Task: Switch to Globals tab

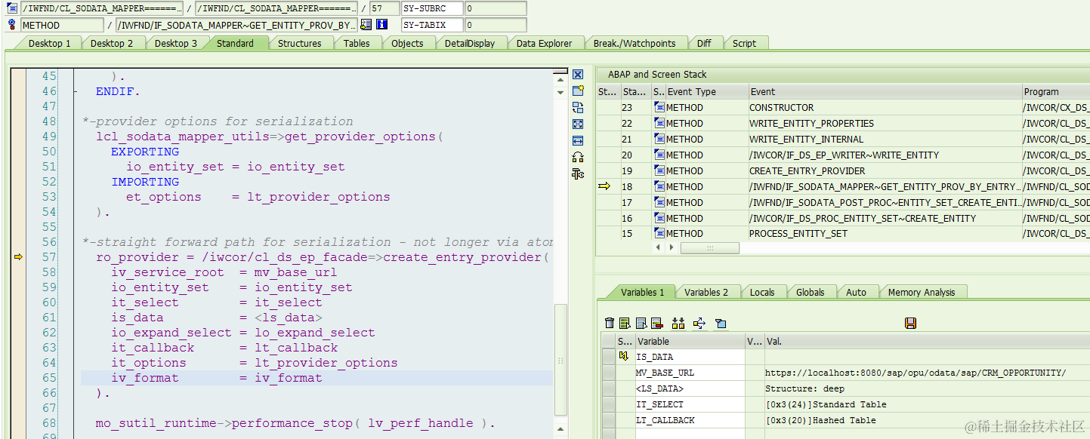Action: pyautogui.click(x=810, y=292)
